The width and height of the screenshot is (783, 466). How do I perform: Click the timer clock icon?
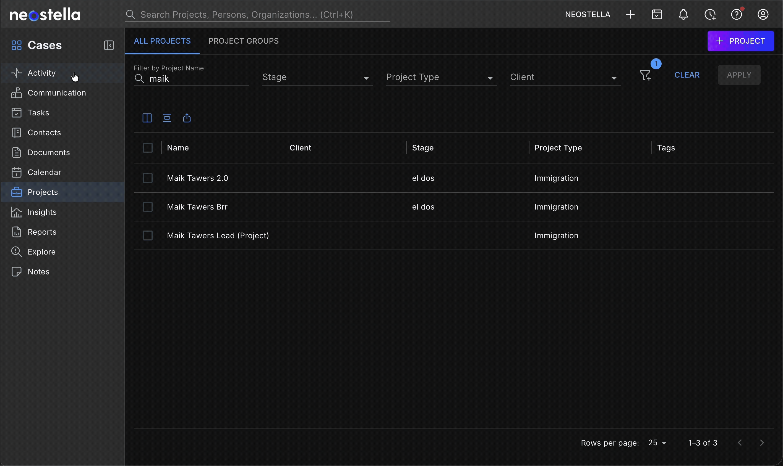click(710, 15)
